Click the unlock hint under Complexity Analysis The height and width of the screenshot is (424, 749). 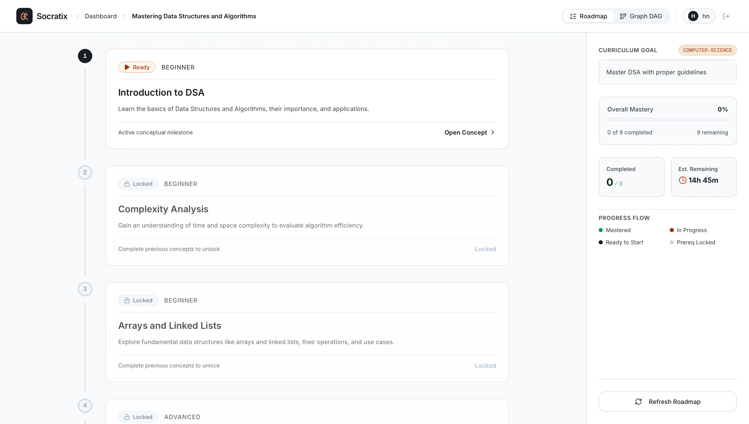coord(169,249)
